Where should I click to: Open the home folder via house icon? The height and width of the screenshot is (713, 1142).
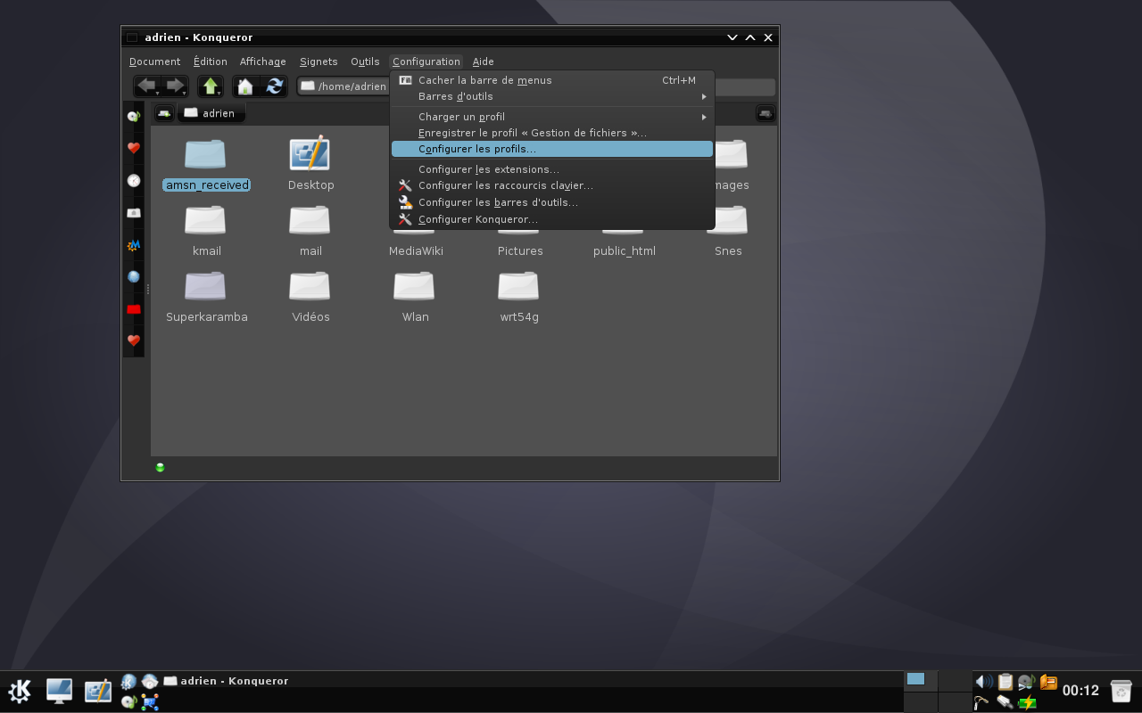point(245,86)
